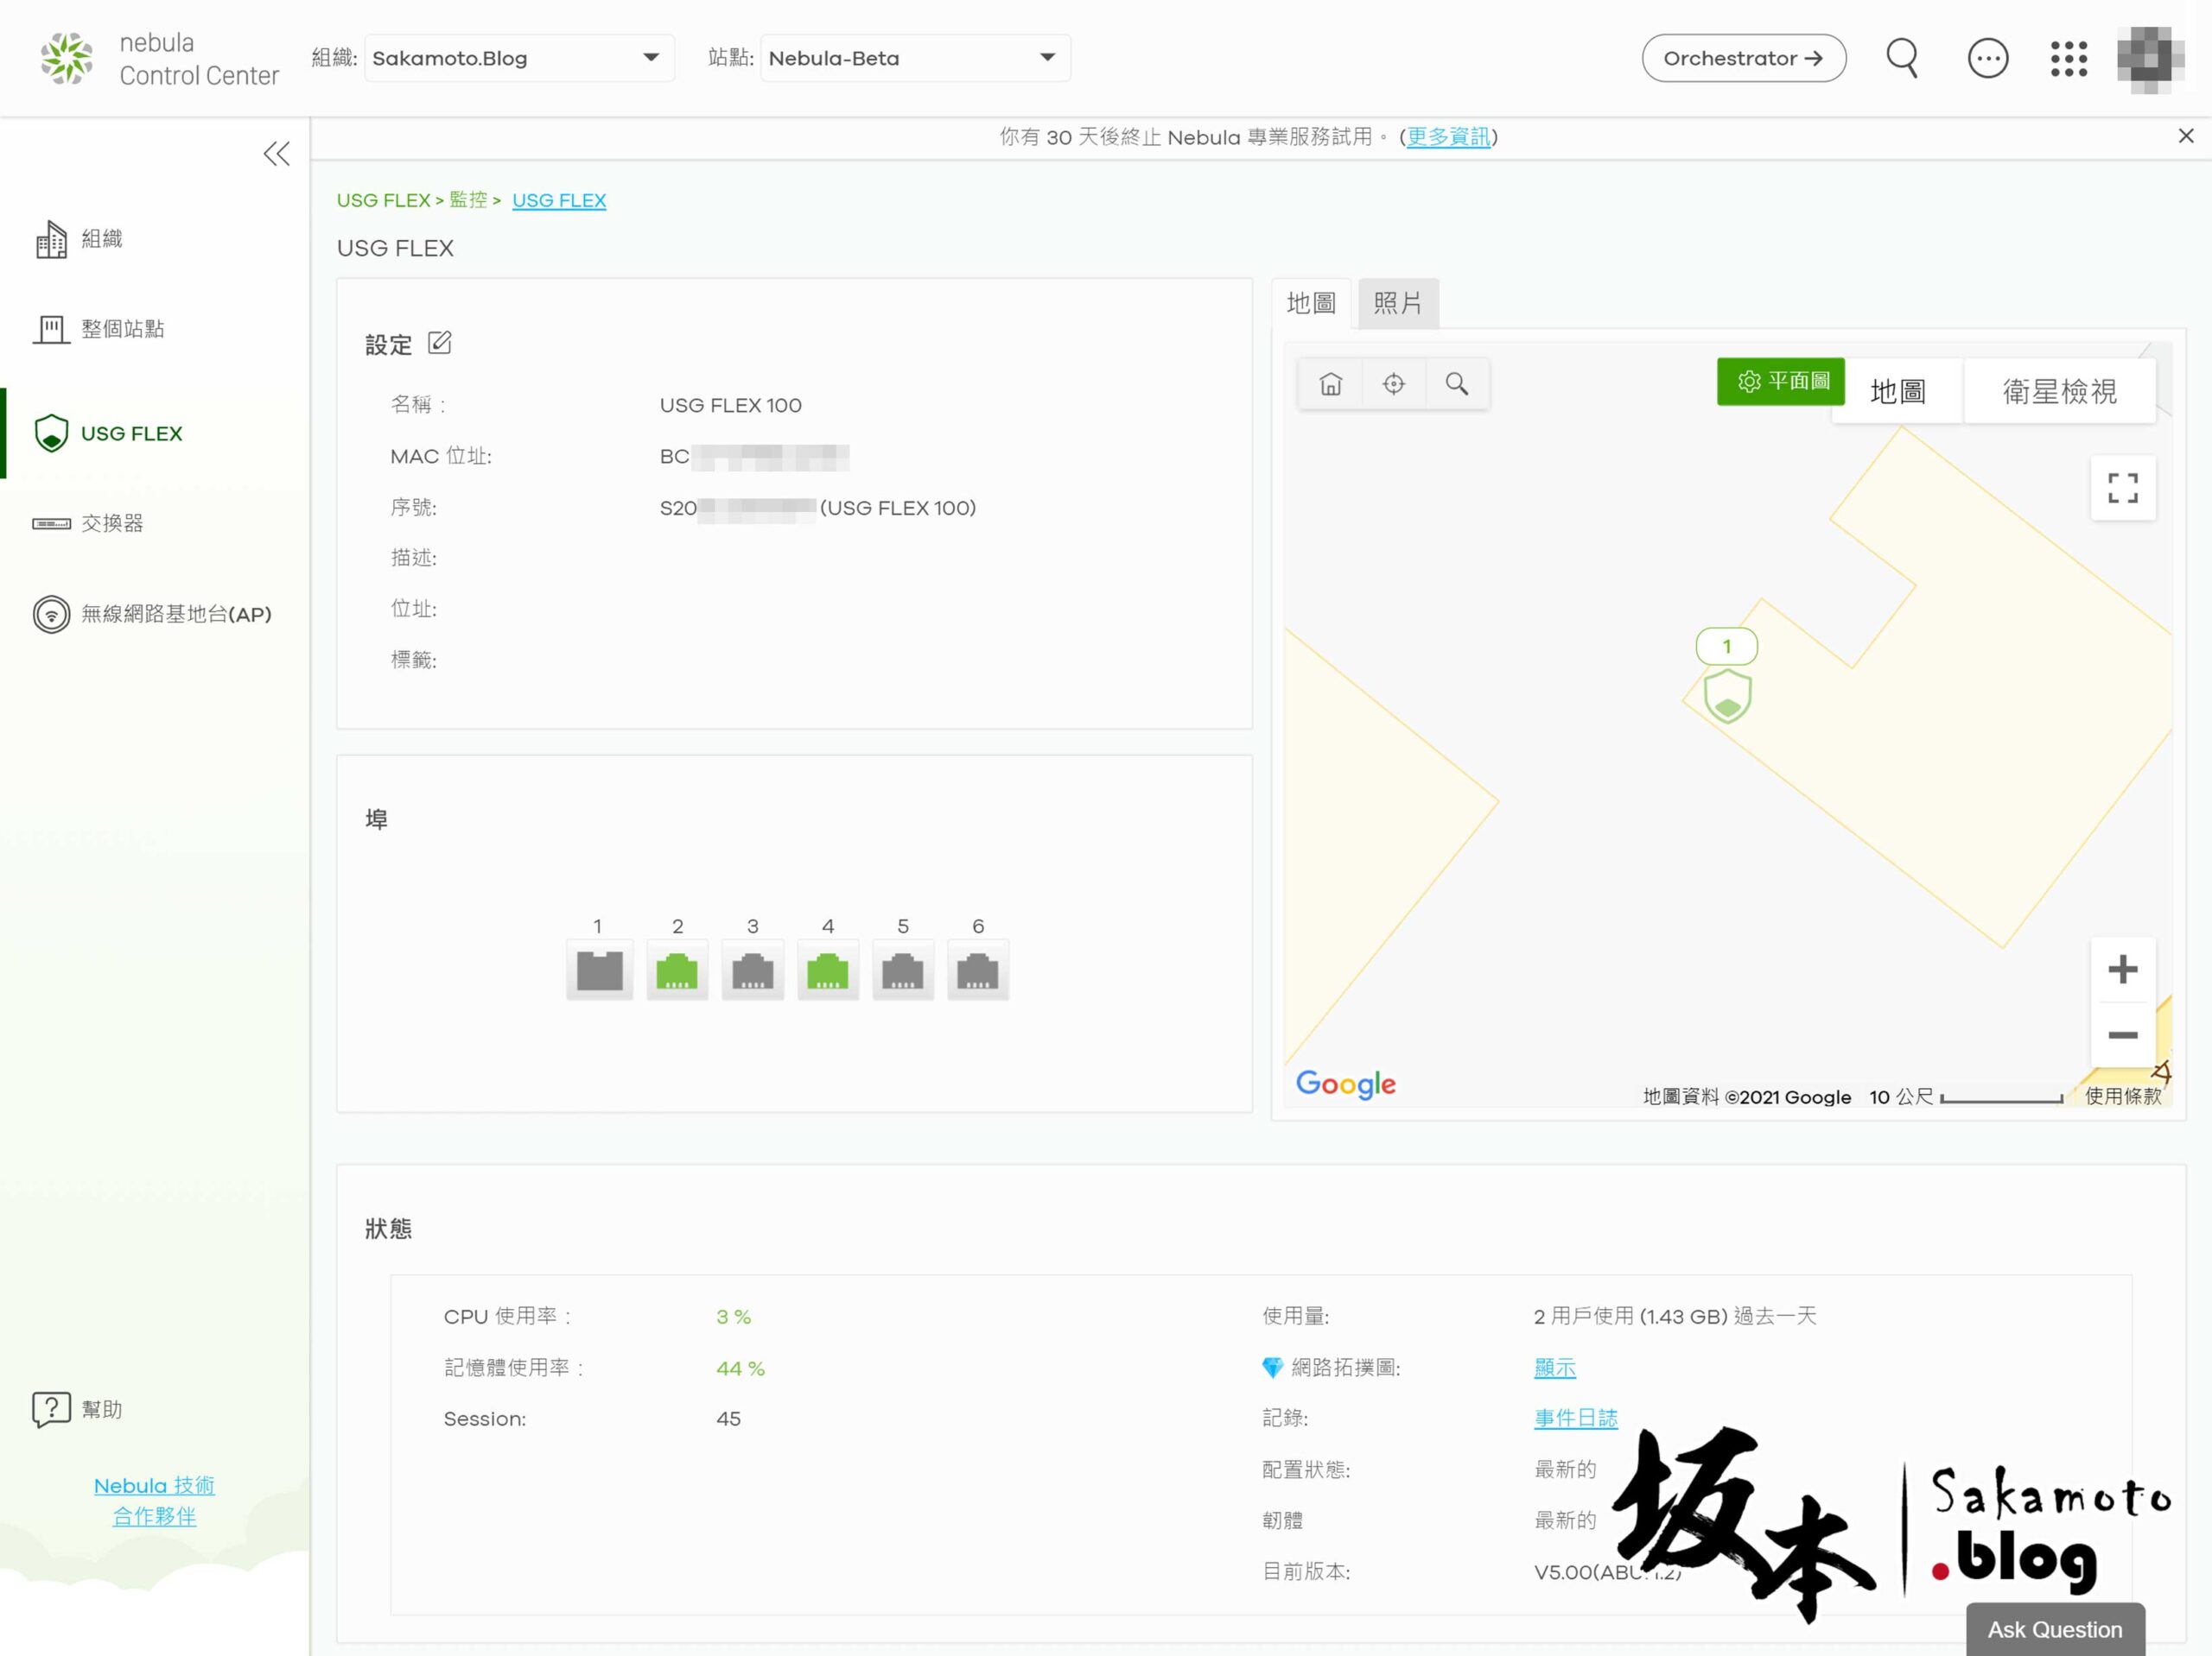Click the Ask Question button
This screenshot has width=2212, height=1656.
[2054, 1629]
